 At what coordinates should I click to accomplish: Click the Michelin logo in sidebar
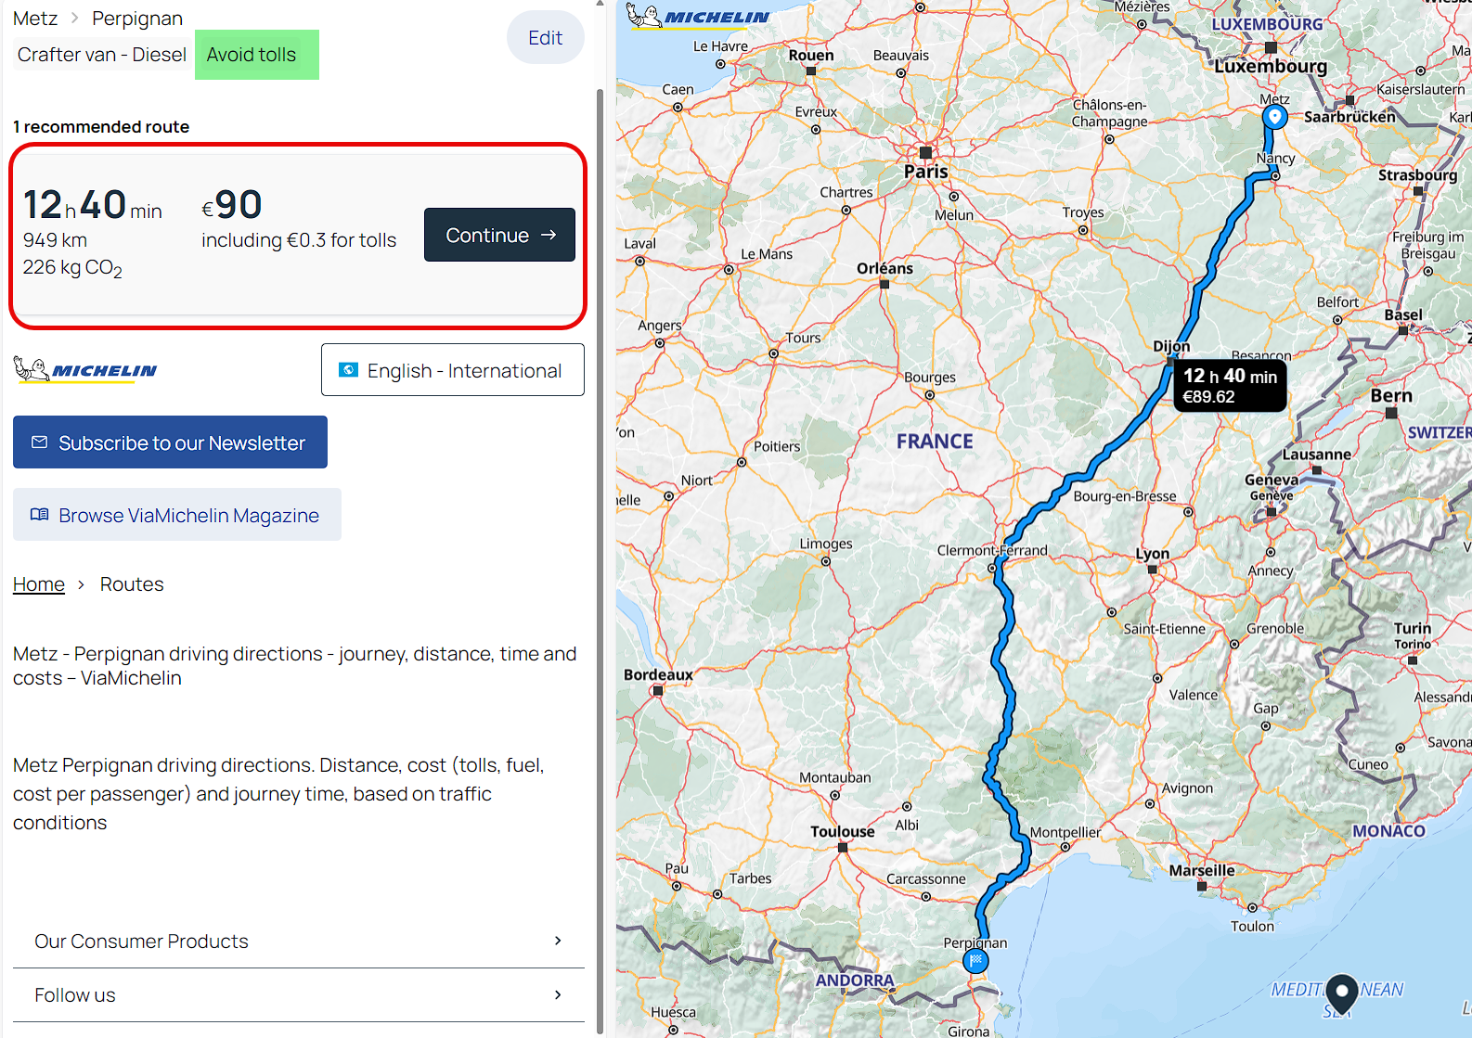(x=85, y=370)
